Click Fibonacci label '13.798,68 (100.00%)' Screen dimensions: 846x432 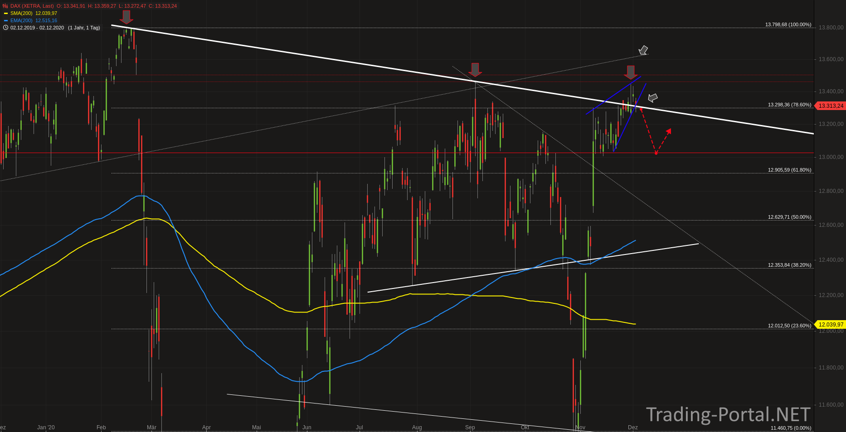coord(788,24)
